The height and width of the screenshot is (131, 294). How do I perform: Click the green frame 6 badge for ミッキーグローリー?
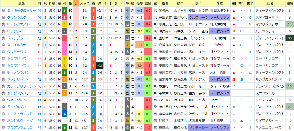(x=65, y=11)
